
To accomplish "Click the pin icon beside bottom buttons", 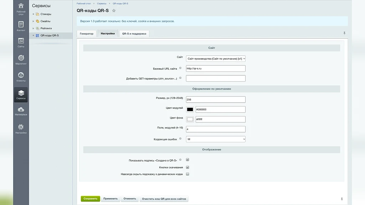I will pyautogui.click(x=342, y=199).
